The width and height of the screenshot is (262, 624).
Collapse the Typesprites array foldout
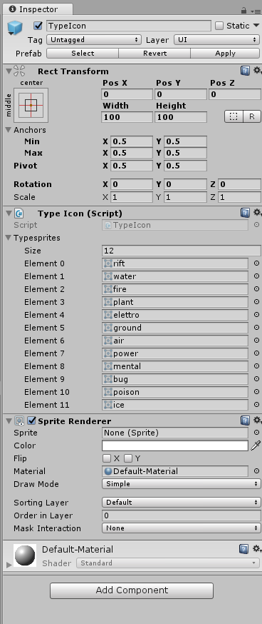9,238
